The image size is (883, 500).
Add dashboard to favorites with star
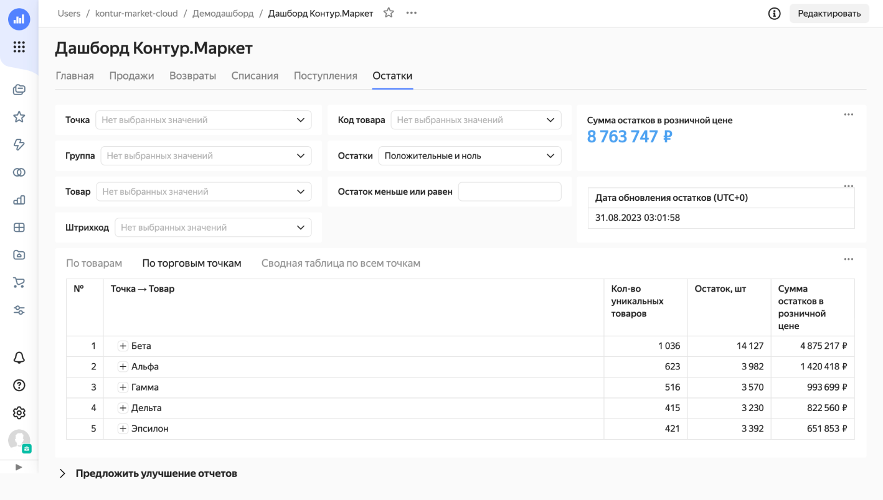pyautogui.click(x=389, y=13)
